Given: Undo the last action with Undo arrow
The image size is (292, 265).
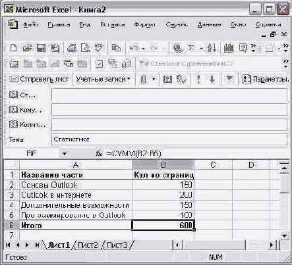Looking at the screenshot, I should pos(134,48).
